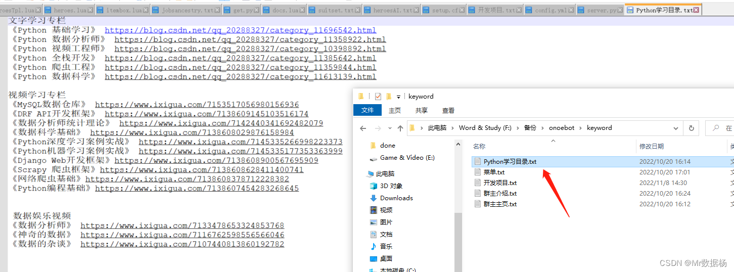The width and height of the screenshot is (734, 272).
Task: Select the done folder in the navigation pane
Action: tap(387, 146)
